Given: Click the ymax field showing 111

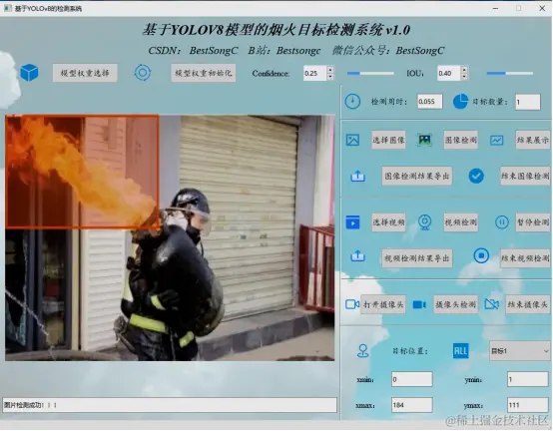Looking at the screenshot, I should click(x=528, y=405).
